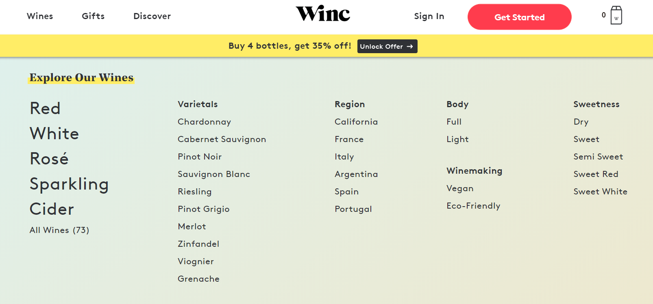Filter by Semi Sweet sweetness
The width and height of the screenshot is (653, 304).
pos(598,157)
